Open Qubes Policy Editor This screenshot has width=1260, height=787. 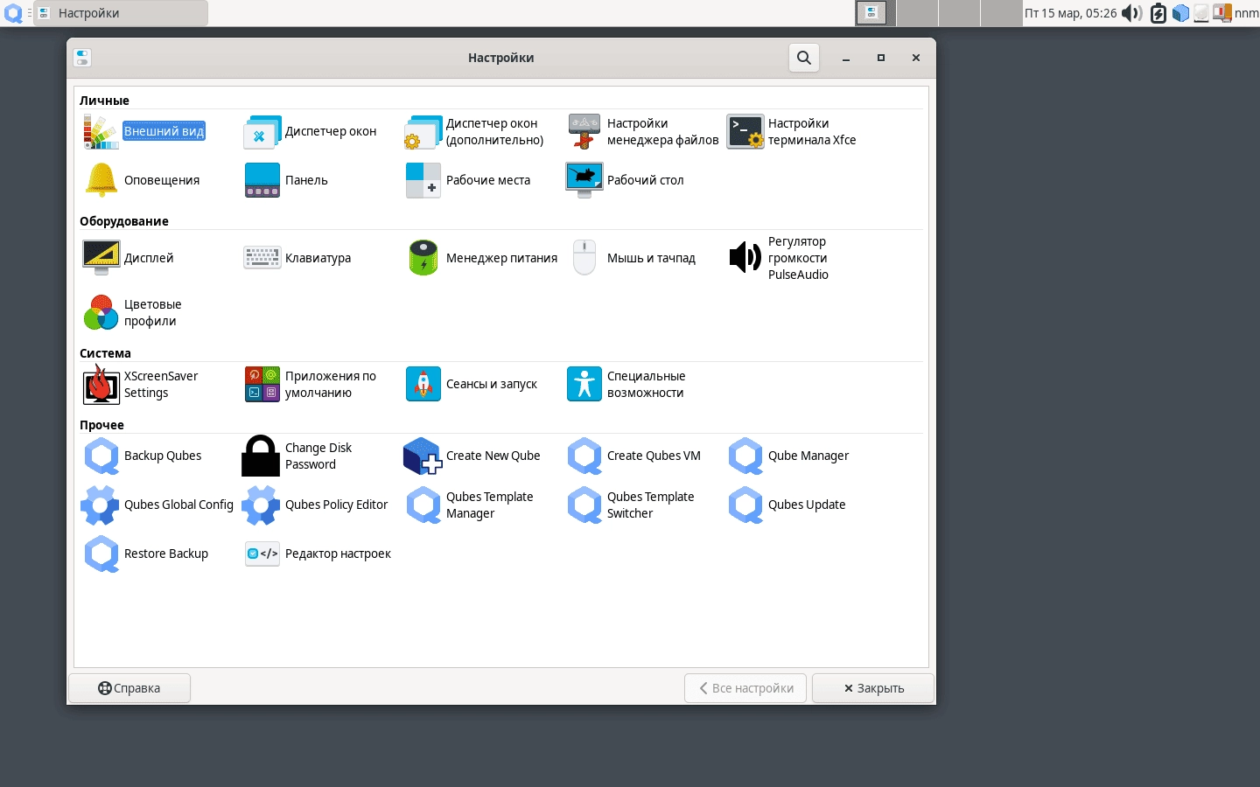pos(315,505)
